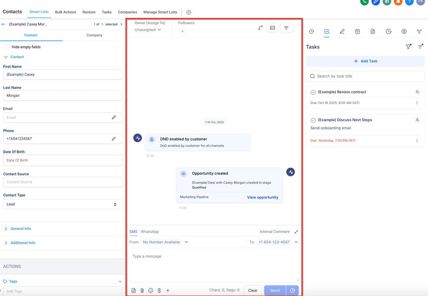The height and width of the screenshot is (296, 428).
Task: Click the edit pencil icon beside Phone field
Action: [114, 139]
